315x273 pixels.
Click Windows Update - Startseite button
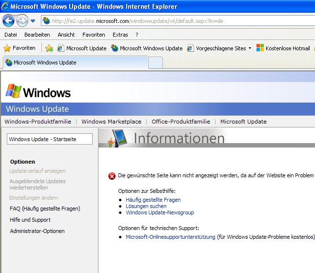tap(50, 139)
